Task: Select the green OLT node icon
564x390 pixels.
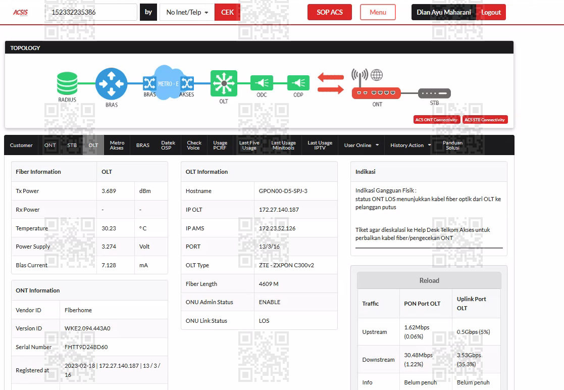Action: coord(224,83)
